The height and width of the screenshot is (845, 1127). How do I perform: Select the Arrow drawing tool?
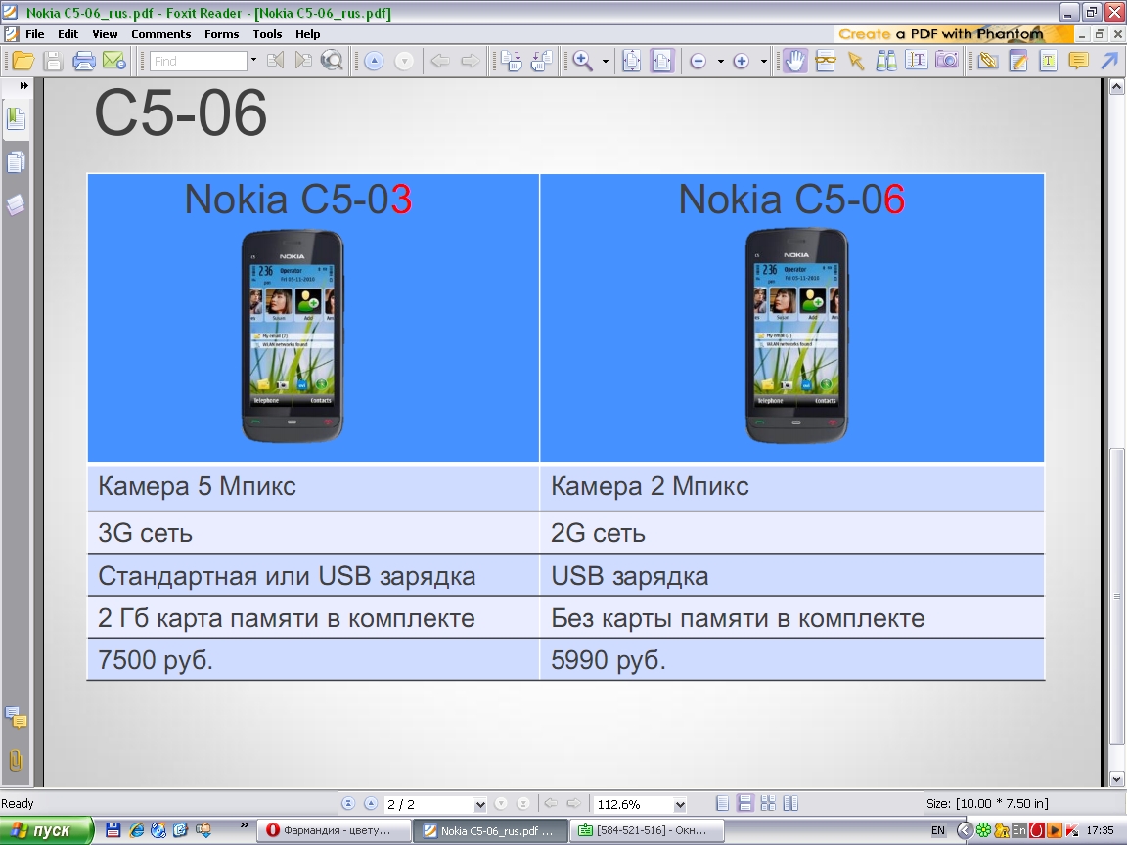tap(1109, 61)
